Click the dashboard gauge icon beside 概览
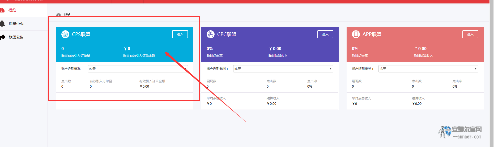This screenshot has width=494, height=147. coord(2,10)
